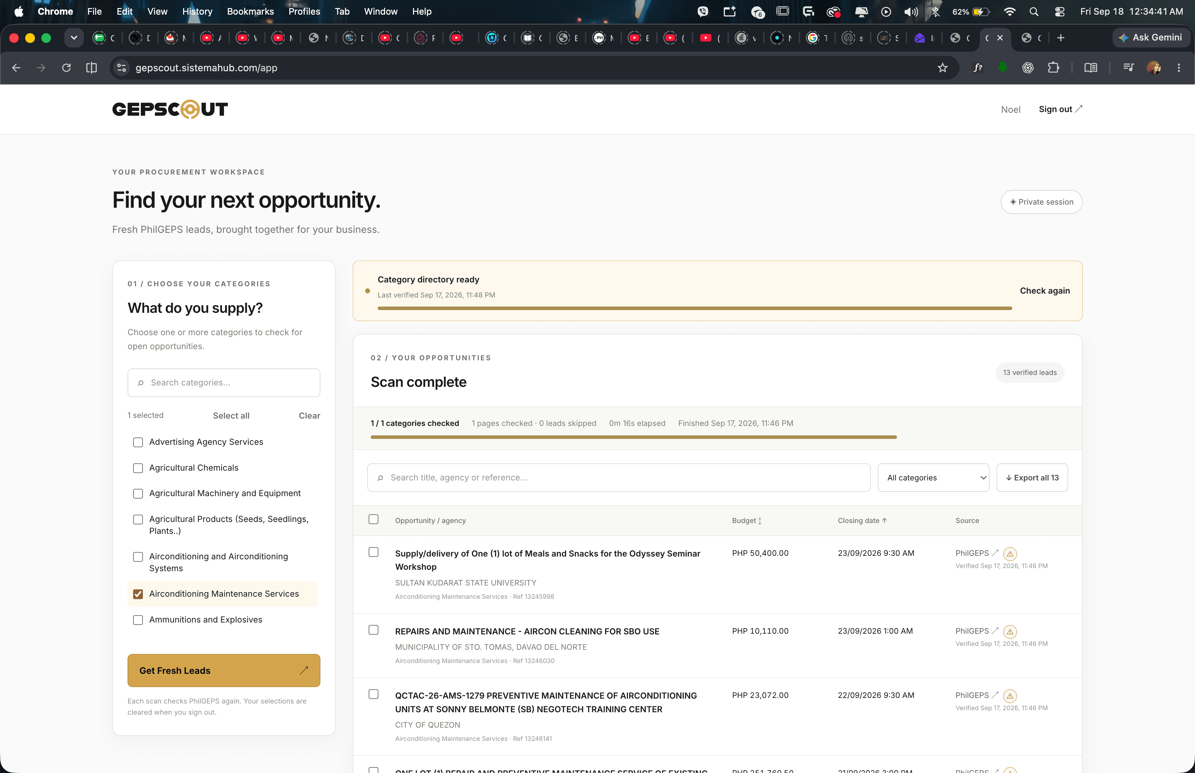Open Chrome Profiles menu

pos(304,12)
